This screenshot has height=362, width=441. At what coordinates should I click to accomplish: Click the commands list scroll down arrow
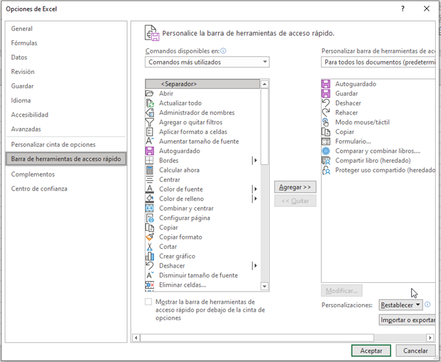(265, 287)
